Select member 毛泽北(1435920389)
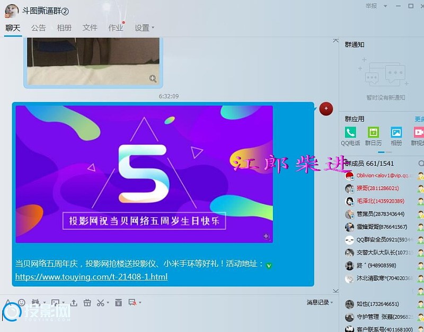 pos(382,201)
